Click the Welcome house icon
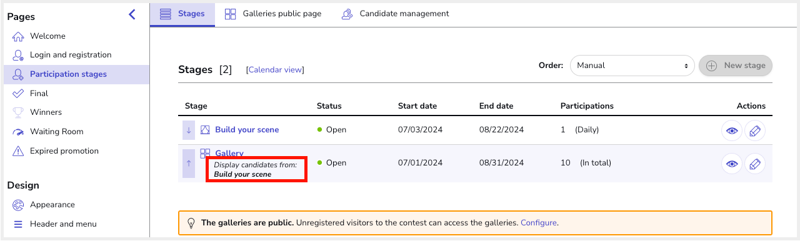 (18, 36)
